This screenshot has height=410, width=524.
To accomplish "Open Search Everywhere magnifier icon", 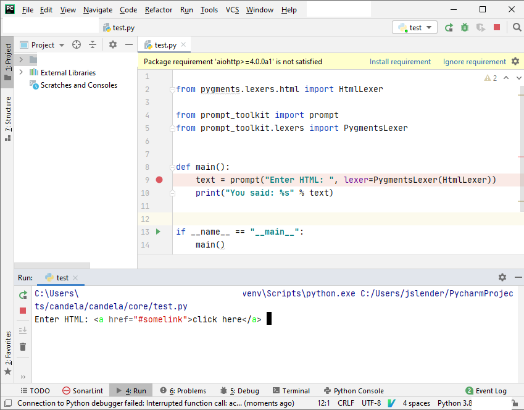I will point(517,27).
